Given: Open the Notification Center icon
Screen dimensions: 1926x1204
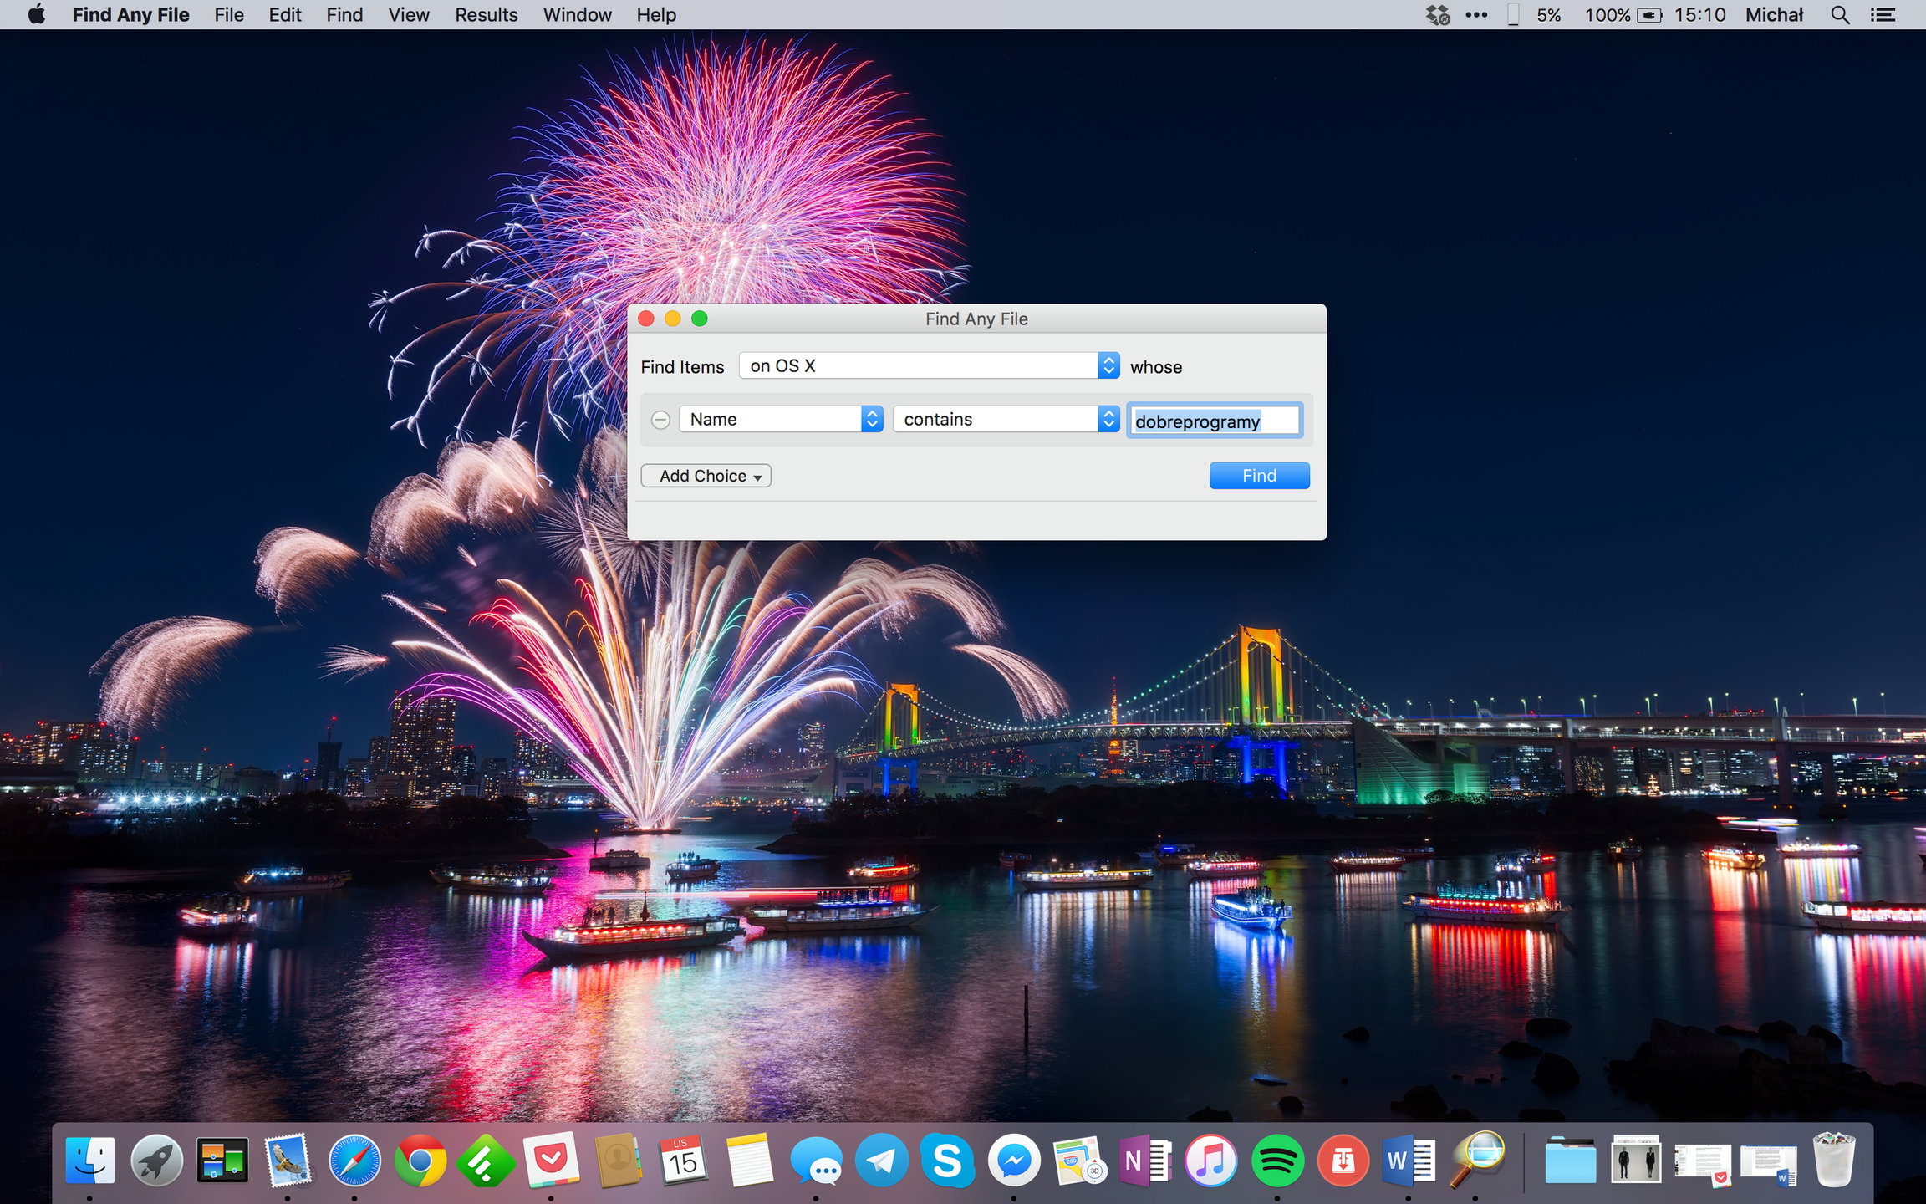Looking at the screenshot, I should (1883, 15).
